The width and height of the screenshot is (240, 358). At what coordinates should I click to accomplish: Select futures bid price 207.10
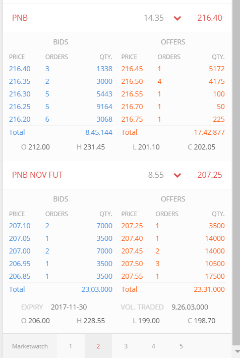coord(20,226)
